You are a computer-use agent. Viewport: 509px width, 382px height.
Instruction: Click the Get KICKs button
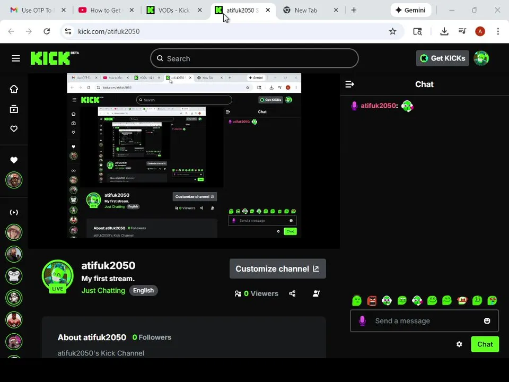[x=442, y=58]
